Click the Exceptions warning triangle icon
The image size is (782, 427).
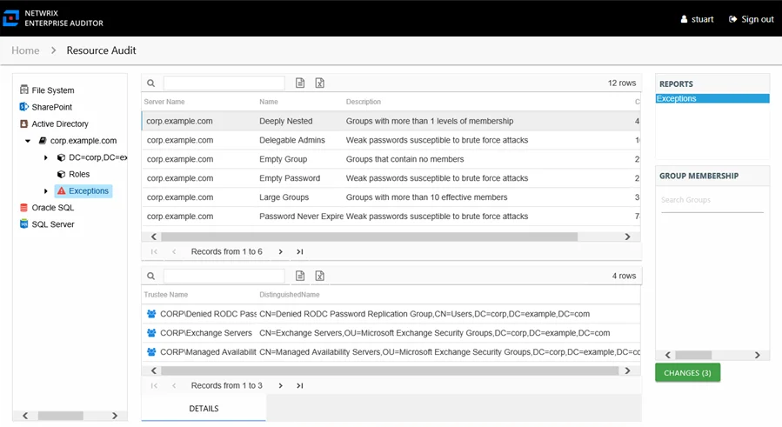click(x=62, y=190)
